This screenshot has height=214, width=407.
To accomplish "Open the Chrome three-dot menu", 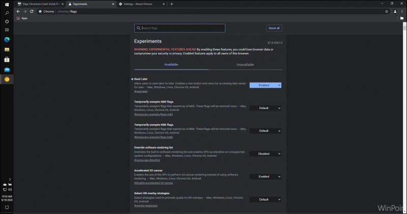I will pyautogui.click(x=402, y=11).
